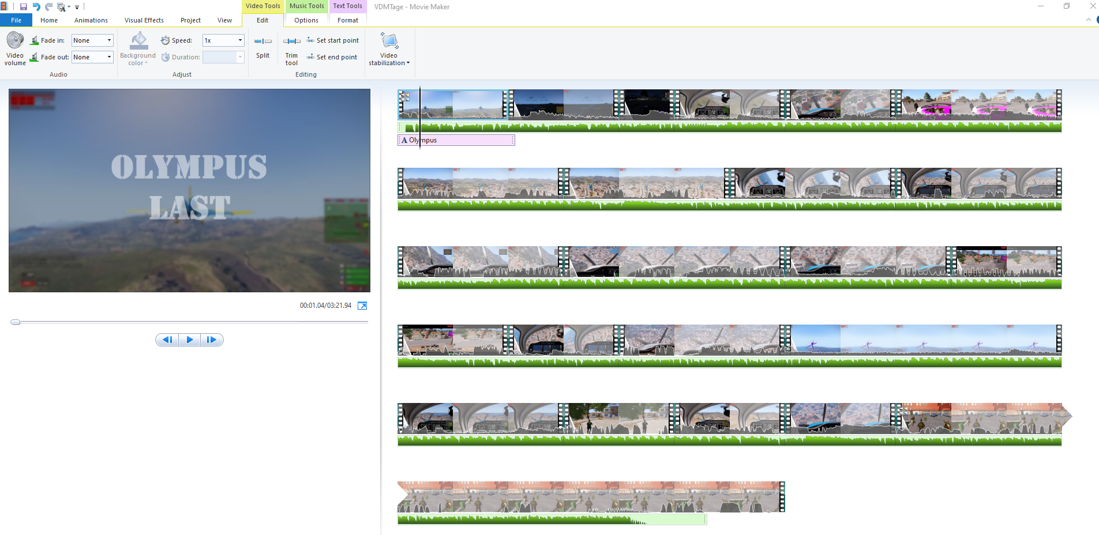
Task: Open Video stabilization dropdown
Action: [x=389, y=50]
